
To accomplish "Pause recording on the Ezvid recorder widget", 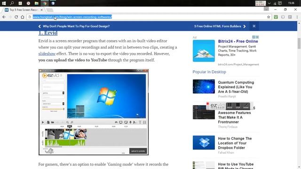I will [x=230, y=106].
